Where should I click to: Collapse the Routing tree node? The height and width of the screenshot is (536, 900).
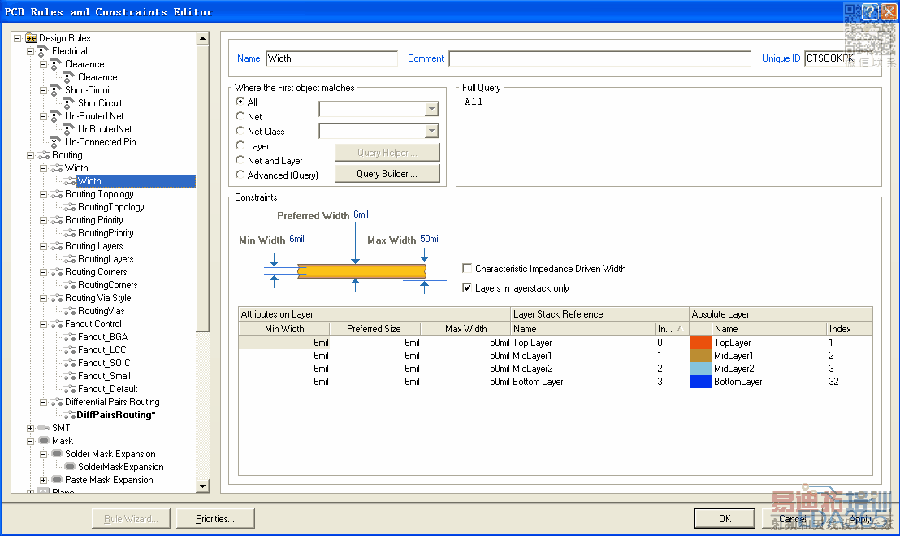31,155
